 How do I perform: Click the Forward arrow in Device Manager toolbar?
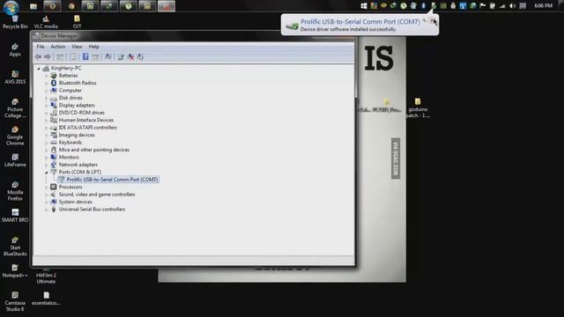point(47,56)
